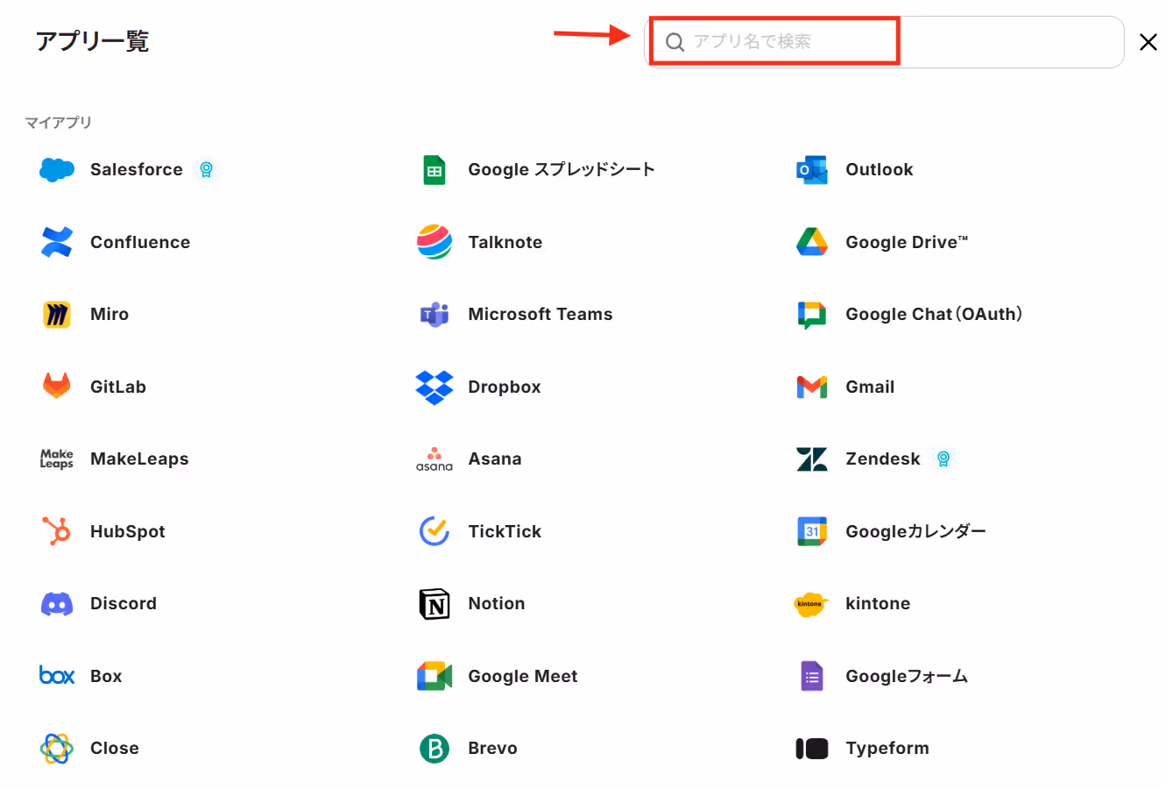This screenshot has height=789, width=1166.
Task: Pick the Notion label
Action: coord(497,603)
